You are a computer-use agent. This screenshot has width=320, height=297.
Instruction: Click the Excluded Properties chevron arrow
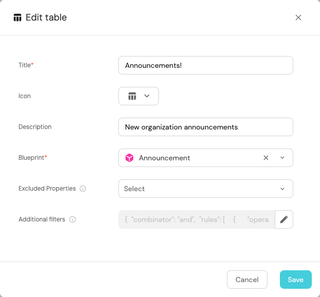point(282,189)
